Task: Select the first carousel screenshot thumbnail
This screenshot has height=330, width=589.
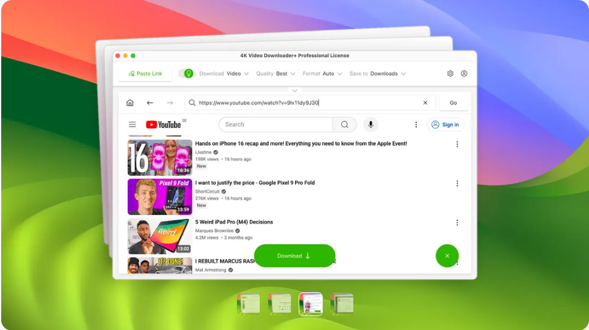Action: pos(248,304)
